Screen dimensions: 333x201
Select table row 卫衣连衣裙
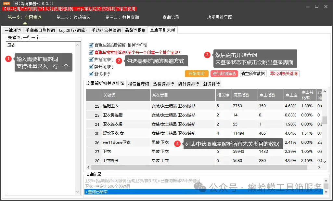(x=204, y=124)
